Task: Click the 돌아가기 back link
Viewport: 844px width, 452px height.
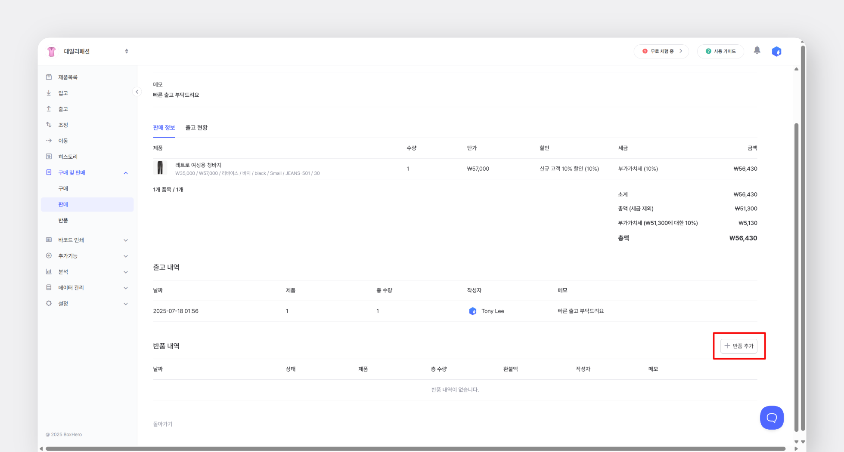Action: [x=163, y=424]
